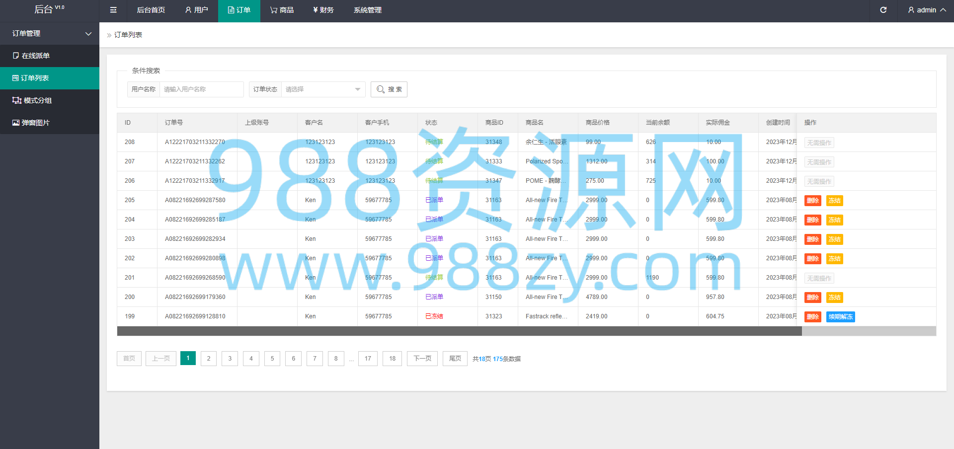The height and width of the screenshot is (449, 954).
Task: Open the 商品 cart menu
Action: (282, 10)
